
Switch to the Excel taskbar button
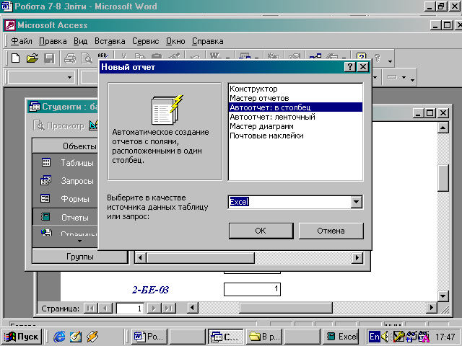341,337
